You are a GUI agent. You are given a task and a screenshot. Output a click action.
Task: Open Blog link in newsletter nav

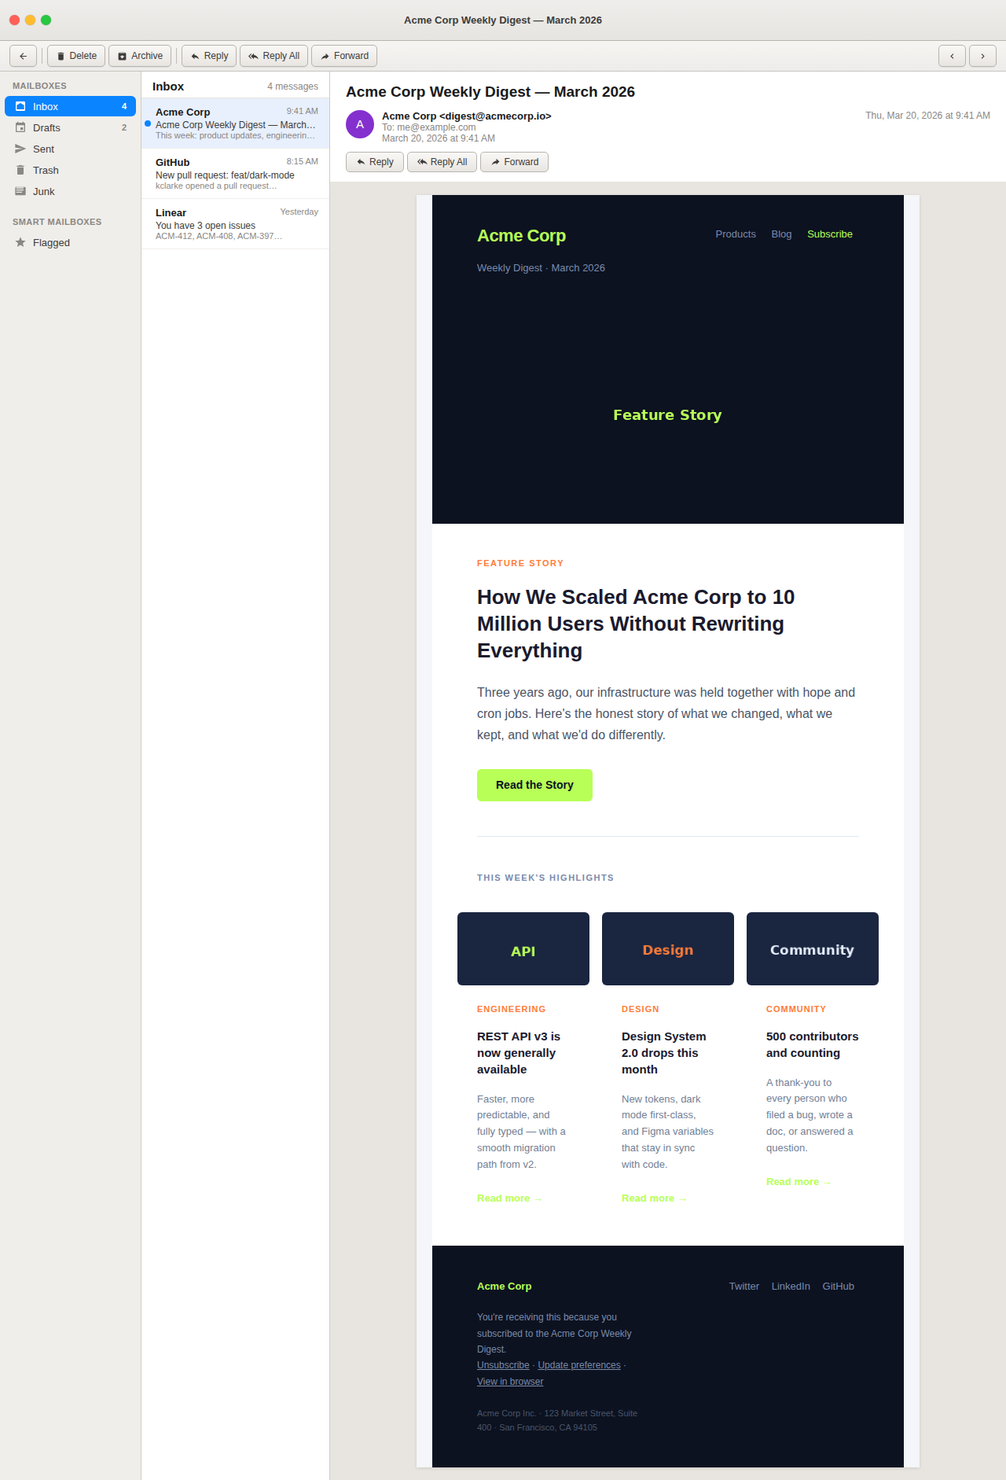781,234
